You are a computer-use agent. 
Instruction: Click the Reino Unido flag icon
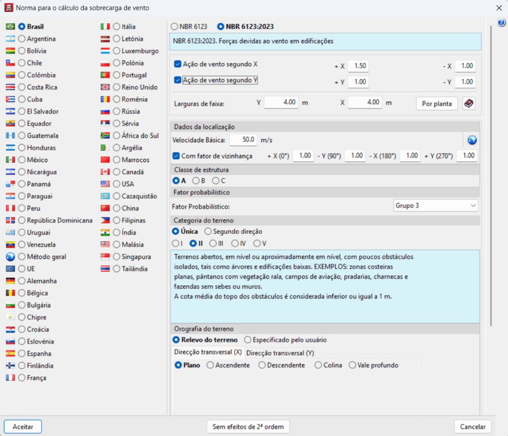pyautogui.click(x=105, y=87)
